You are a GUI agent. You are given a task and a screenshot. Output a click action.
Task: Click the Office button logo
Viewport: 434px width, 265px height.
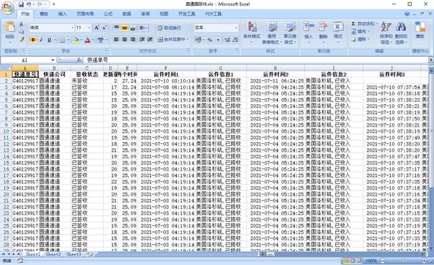[8, 7]
